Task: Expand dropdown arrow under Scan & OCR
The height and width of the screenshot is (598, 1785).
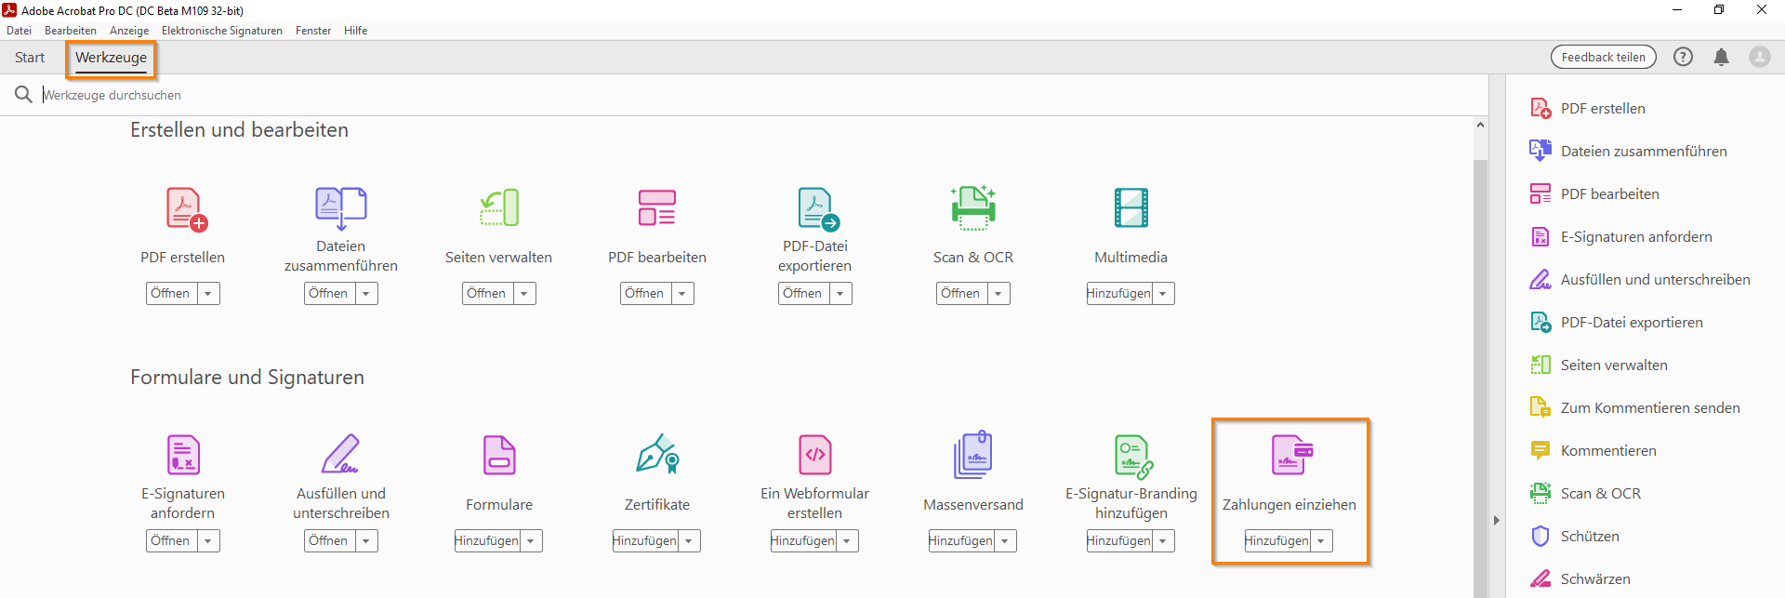Action: tap(998, 293)
